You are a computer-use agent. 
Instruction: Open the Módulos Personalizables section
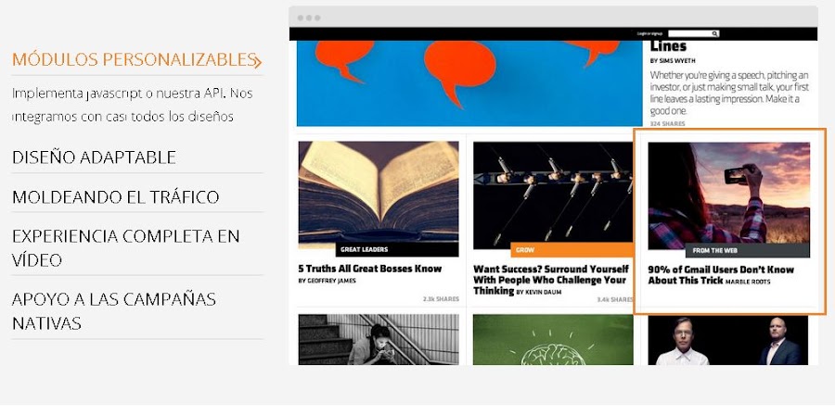133,60
